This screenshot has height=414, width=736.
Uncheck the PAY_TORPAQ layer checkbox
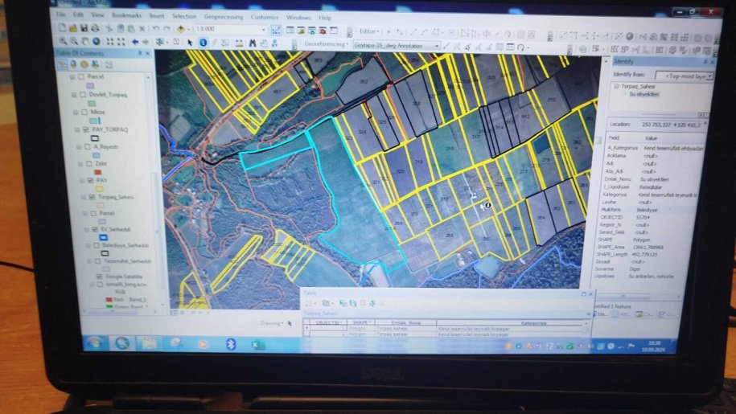coord(86,129)
